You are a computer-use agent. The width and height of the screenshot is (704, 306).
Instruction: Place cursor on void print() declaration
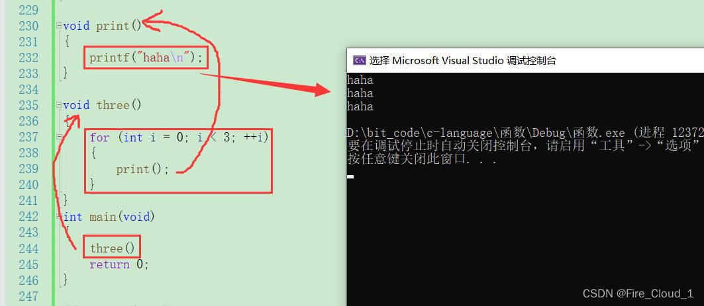click(103, 26)
